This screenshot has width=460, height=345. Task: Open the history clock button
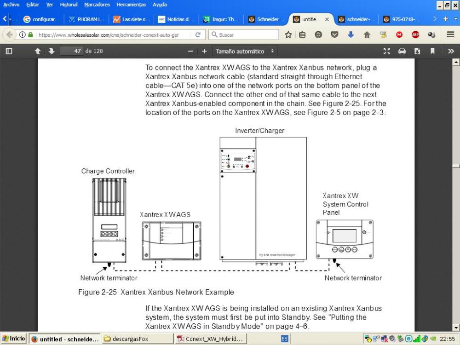[x=318, y=35]
